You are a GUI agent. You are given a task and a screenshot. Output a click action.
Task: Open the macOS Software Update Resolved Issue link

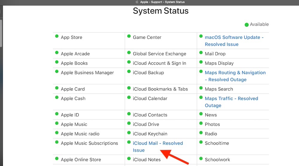(x=234, y=41)
